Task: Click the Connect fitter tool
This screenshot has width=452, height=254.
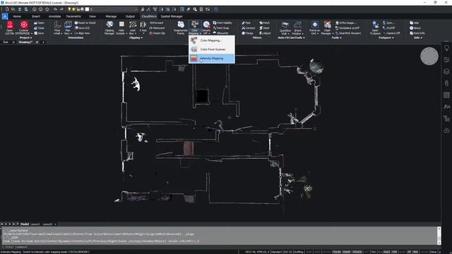Action: pyautogui.click(x=249, y=28)
